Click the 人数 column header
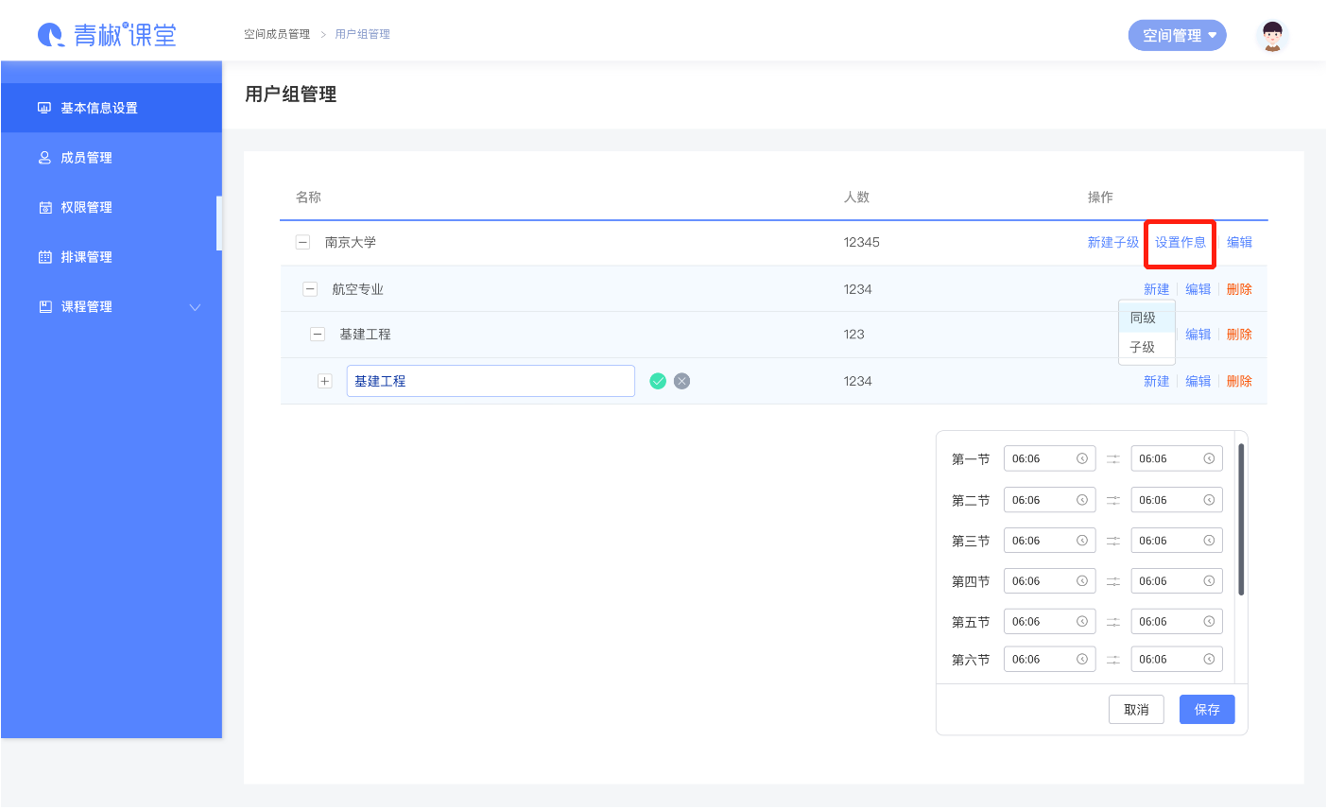Image resolution: width=1327 pixels, height=810 pixels. (x=856, y=197)
